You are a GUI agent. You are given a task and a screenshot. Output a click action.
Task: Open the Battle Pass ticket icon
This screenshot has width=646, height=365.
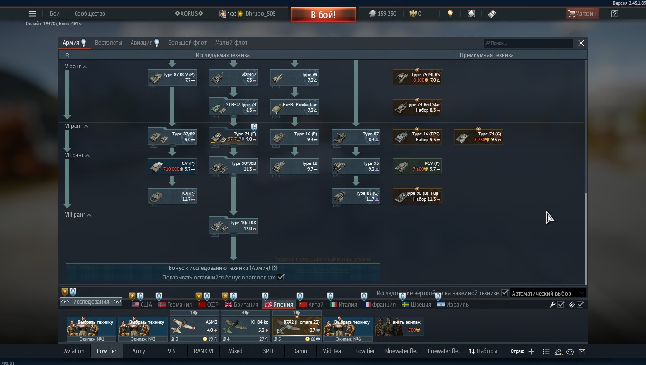[492, 14]
